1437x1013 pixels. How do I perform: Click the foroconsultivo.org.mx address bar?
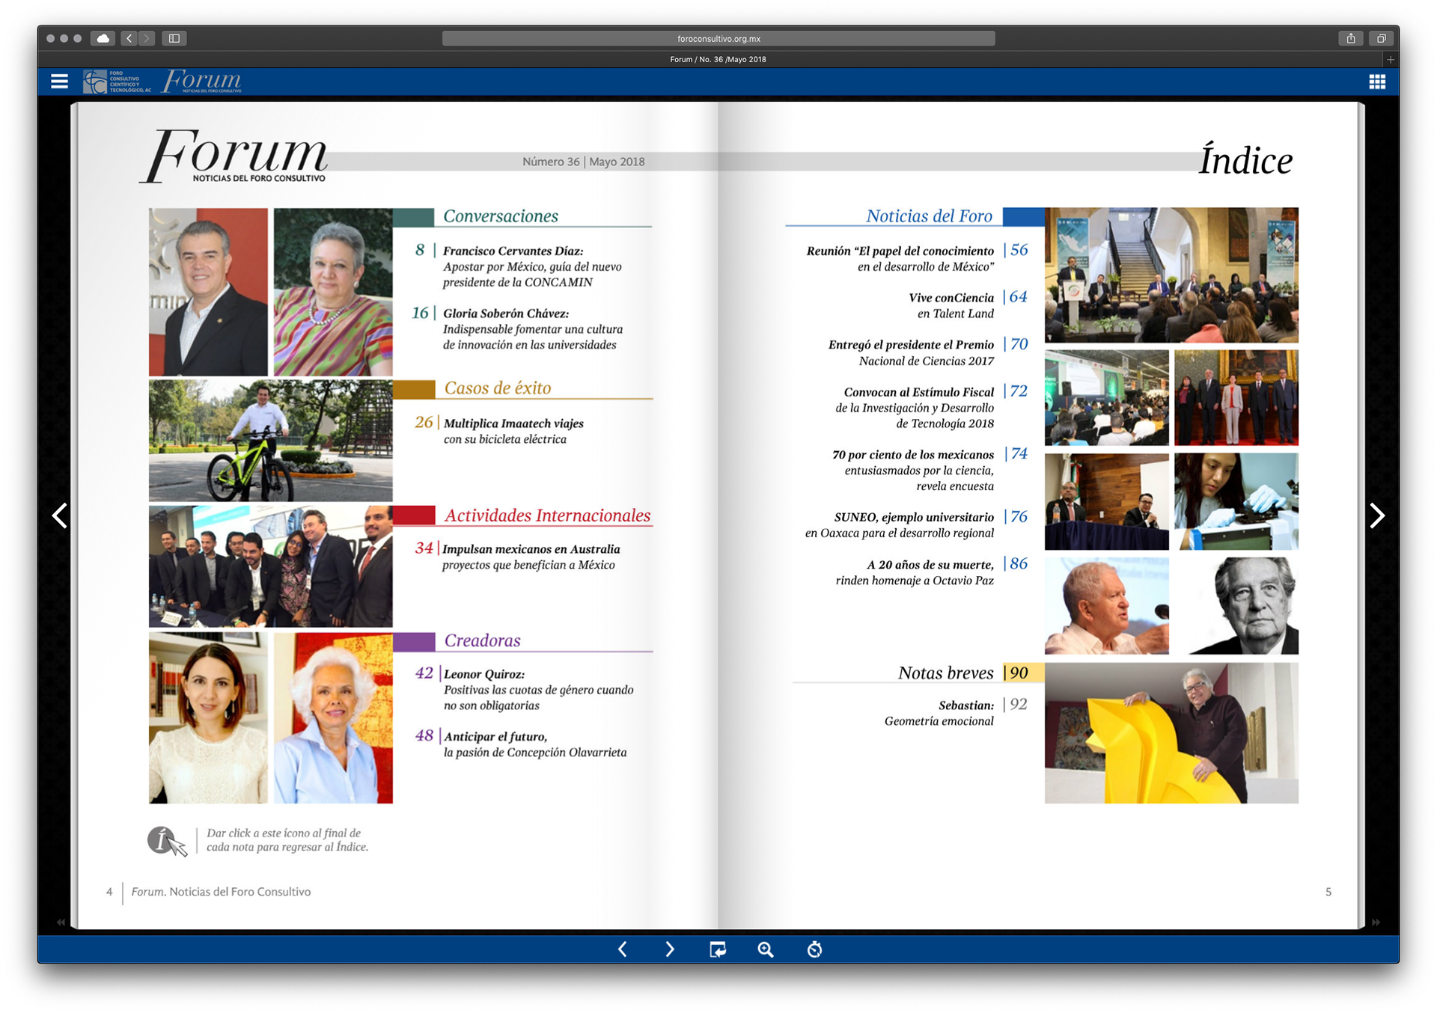(718, 38)
